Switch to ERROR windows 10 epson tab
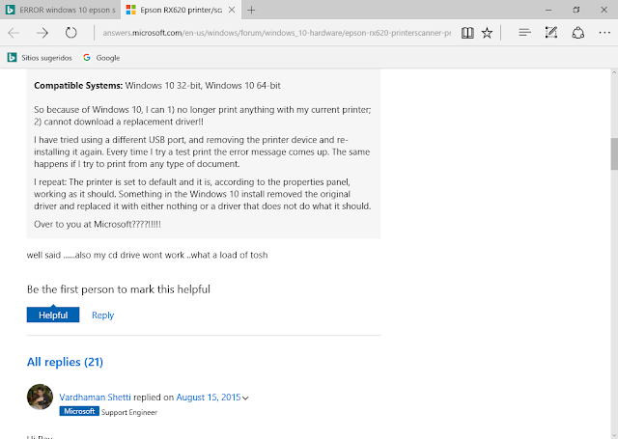This screenshot has width=618, height=439. coord(60,10)
